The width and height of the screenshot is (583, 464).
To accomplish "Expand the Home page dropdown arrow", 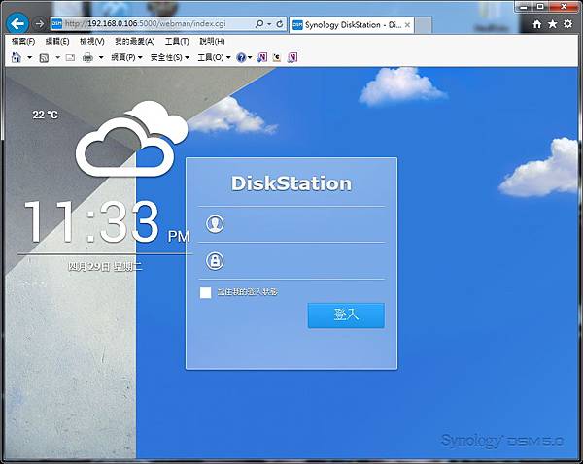I will click(30, 57).
